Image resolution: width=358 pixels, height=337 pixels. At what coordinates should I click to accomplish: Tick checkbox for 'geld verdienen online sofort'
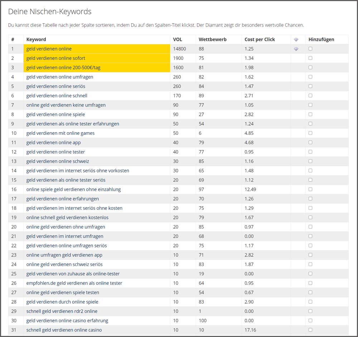pos(310,58)
